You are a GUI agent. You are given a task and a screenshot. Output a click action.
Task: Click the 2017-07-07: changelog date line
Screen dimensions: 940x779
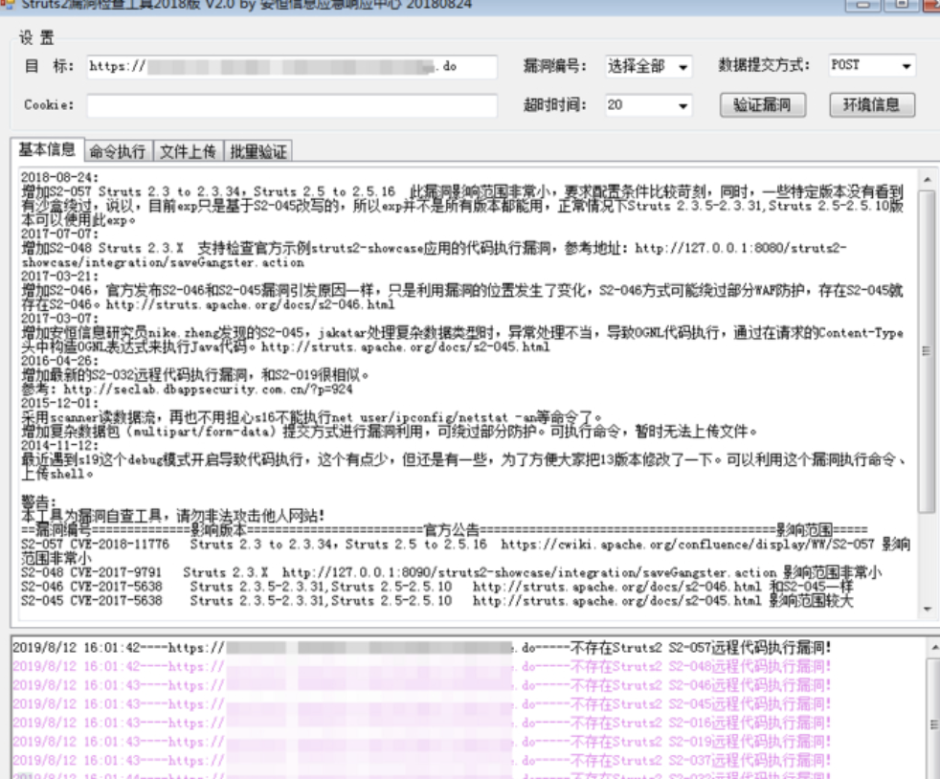click(x=59, y=234)
